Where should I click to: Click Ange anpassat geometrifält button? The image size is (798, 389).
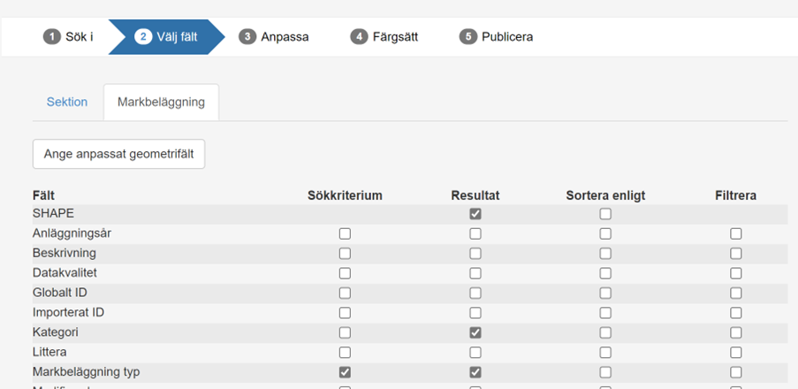tap(119, 154)
